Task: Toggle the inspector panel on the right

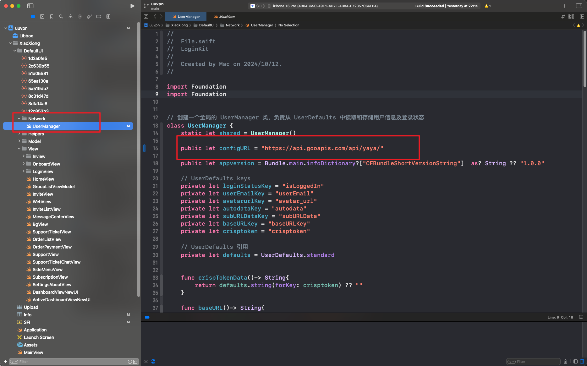Action: 579,6
